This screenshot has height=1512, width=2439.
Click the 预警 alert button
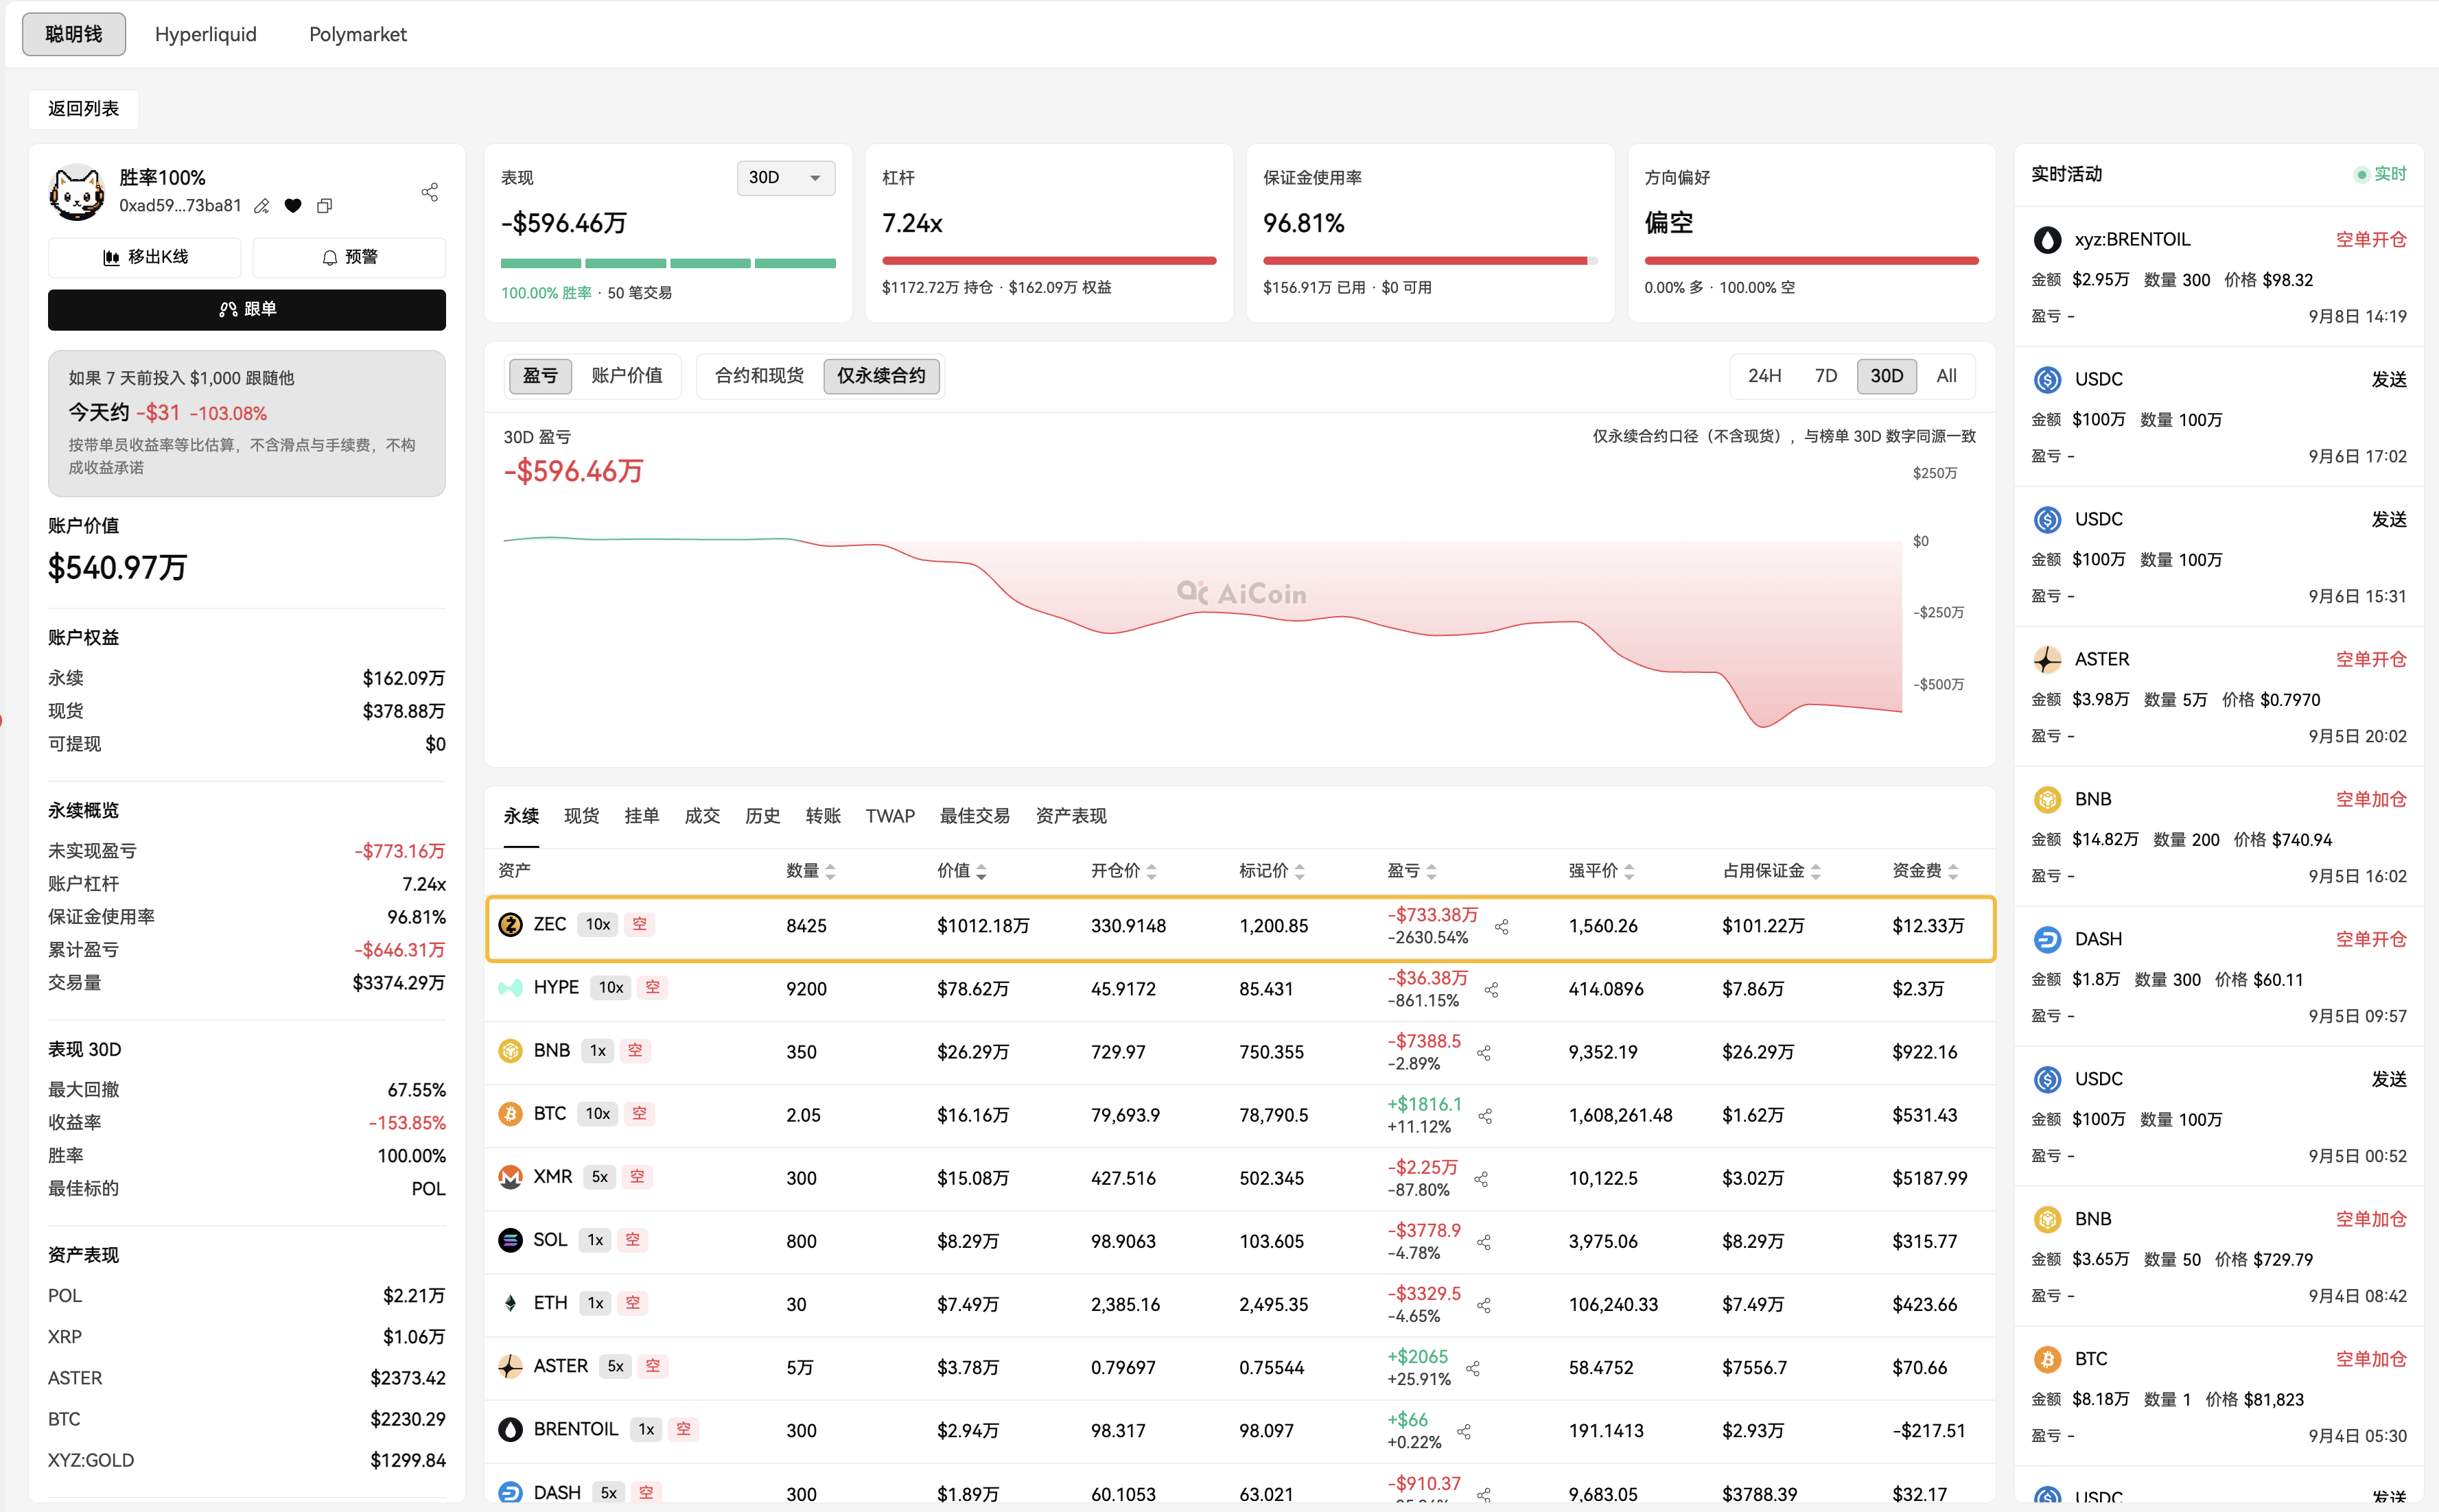point(349,258)
